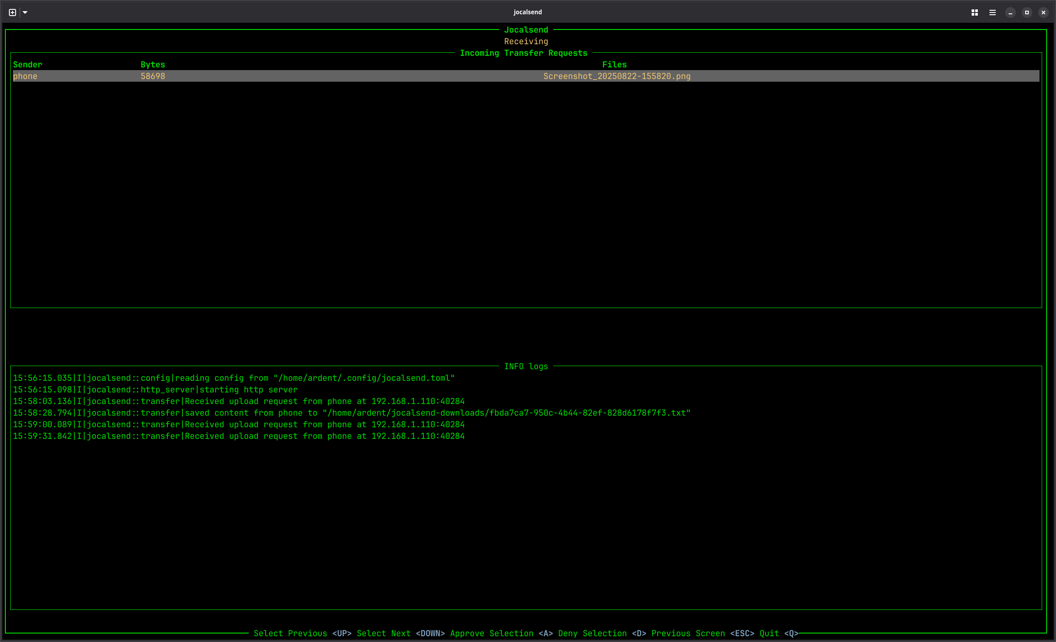
Task: Click the new tab icon in title bar
Action: coord(13,13)
